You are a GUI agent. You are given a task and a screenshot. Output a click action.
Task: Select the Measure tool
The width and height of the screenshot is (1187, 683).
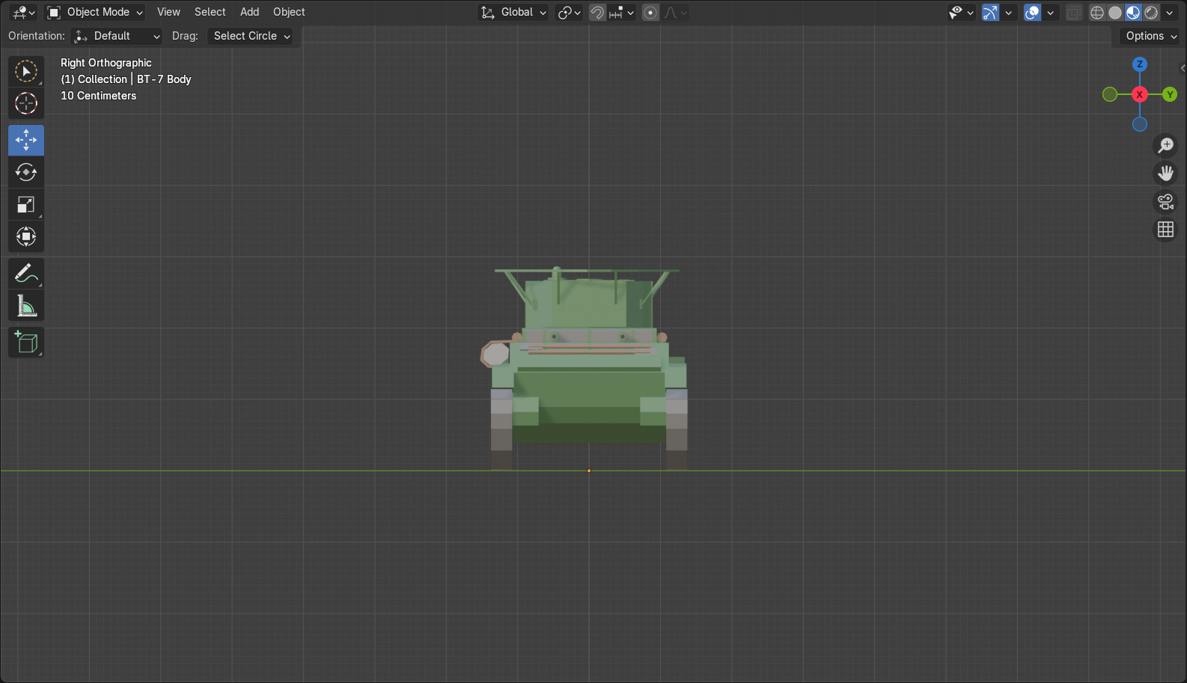26,305
